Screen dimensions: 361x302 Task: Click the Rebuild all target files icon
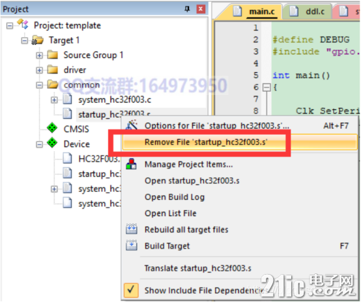[x=132, y=229]
